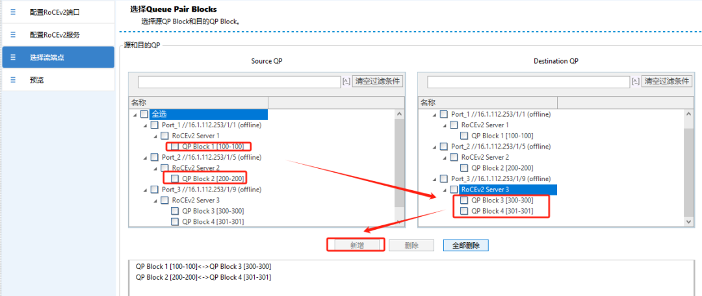The width and height of the screenshot is (702, 296).
Task: Tick the 全选 checkbox in Source QP
Action: [144, 114]
